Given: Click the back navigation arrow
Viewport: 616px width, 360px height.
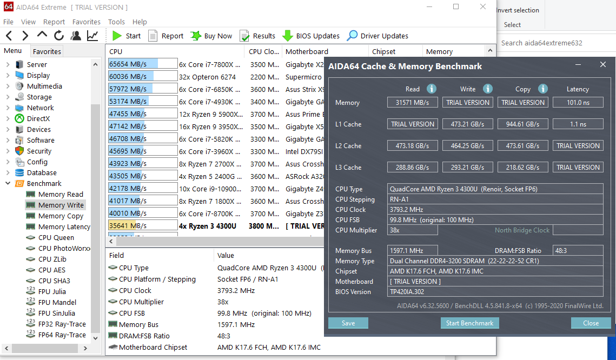Looking at the screenshot, I should coord(8,36).
